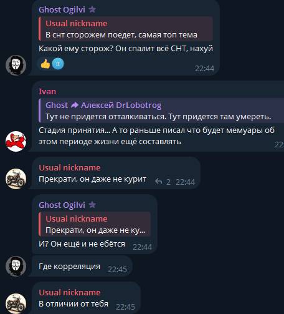Open the quoted message 'Тут не придется отталкиваться'
This screenshot has height=314, width=284.
coord(161,110)
